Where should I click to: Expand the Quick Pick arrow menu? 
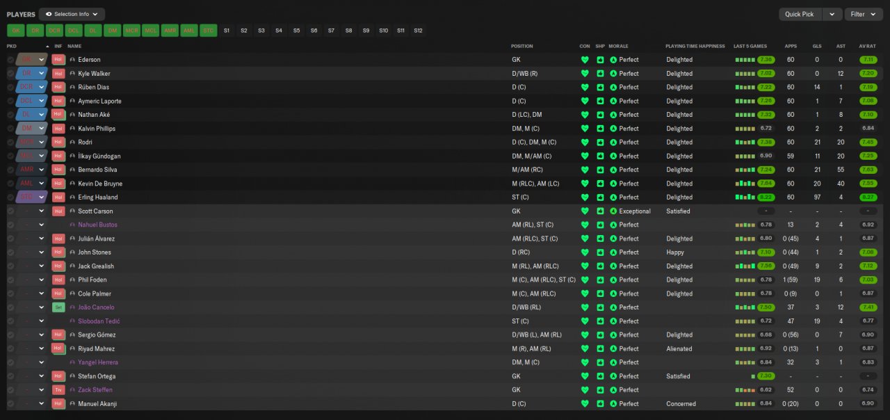pos(832,14)
